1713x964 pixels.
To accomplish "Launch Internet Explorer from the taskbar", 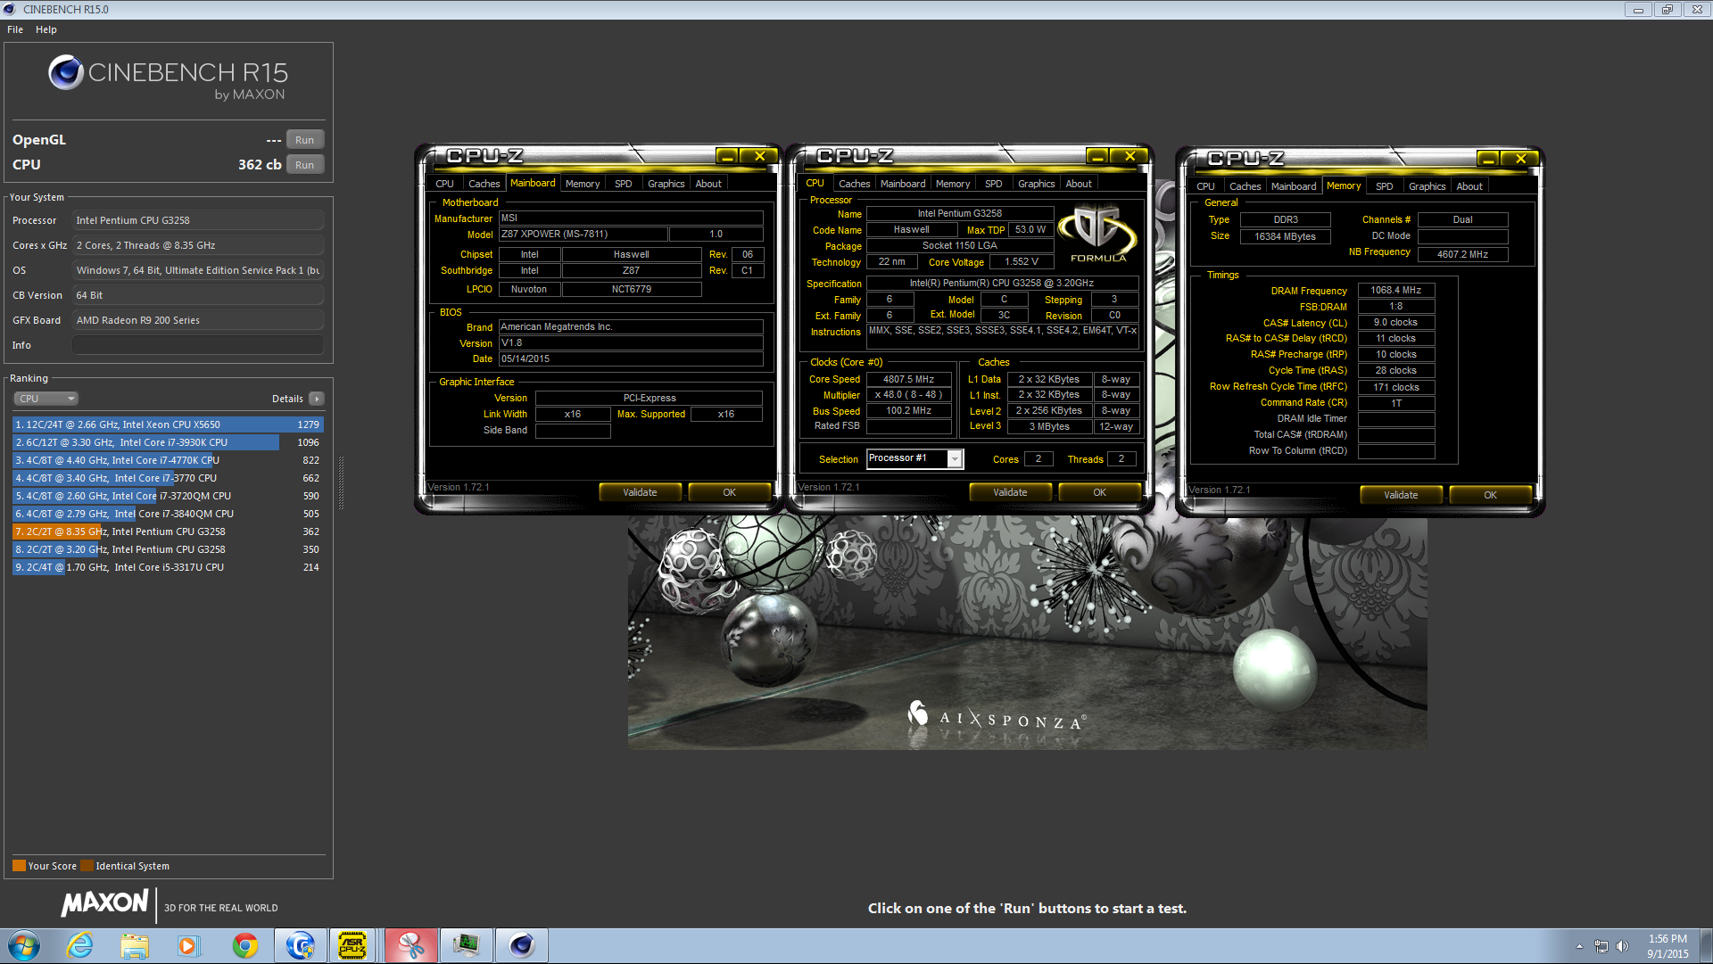I will click(x=80, y=945).
